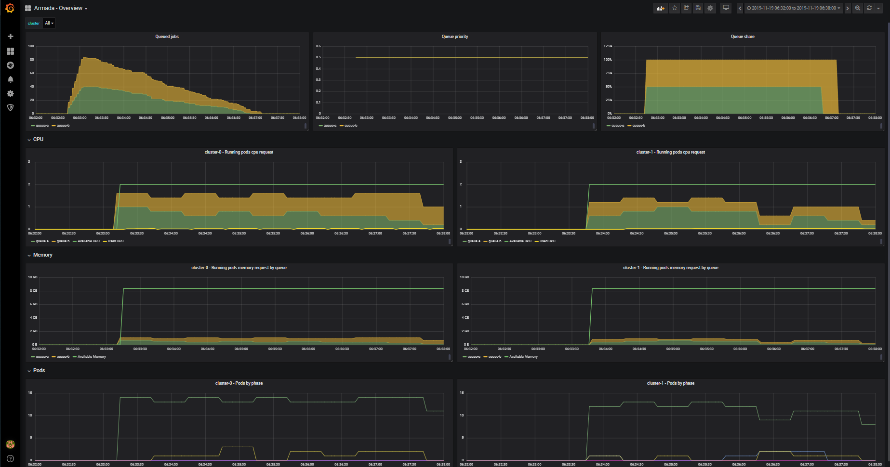Toggle Used CPU series in cluster-1 CPU legend
The width and height of the screenshot is (890, 467).
pos(547,241)
